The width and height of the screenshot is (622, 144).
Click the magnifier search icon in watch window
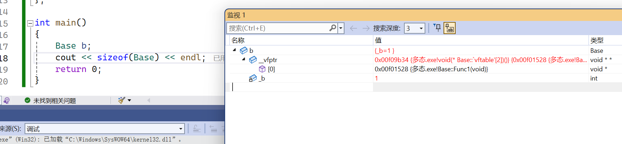(x=332, y=28)
